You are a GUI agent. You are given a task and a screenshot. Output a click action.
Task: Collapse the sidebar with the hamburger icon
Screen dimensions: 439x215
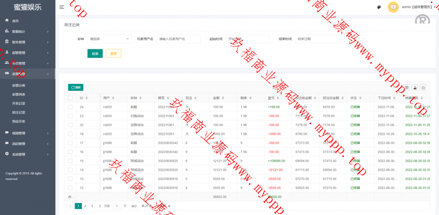pyautogui.click(x=62, y=7)
